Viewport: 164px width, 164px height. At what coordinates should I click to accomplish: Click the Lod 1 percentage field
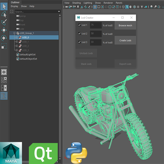click(x=96, y=25)
